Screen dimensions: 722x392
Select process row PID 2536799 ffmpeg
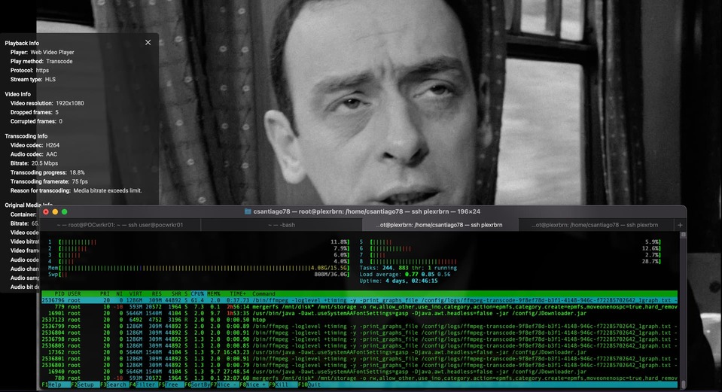click(x=359, y=327)
